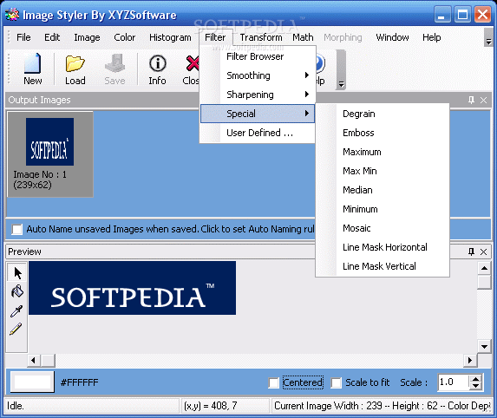Open the File menu
The width and height of the screenshot is (497, 418).
pyautogui.click(x=23, y=37)
